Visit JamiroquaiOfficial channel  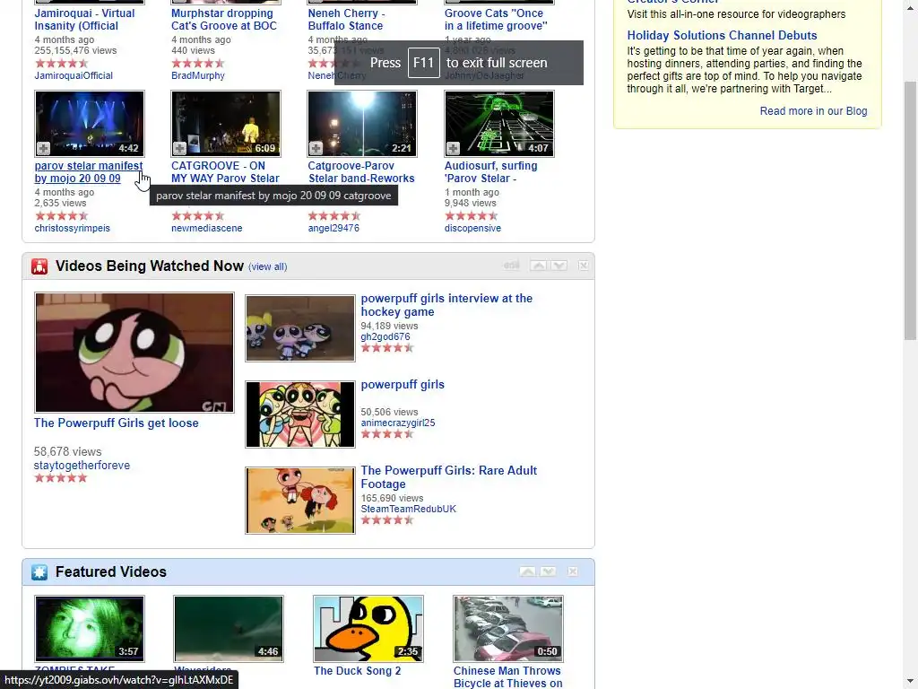pyautogui.click(x=74, y=75)
